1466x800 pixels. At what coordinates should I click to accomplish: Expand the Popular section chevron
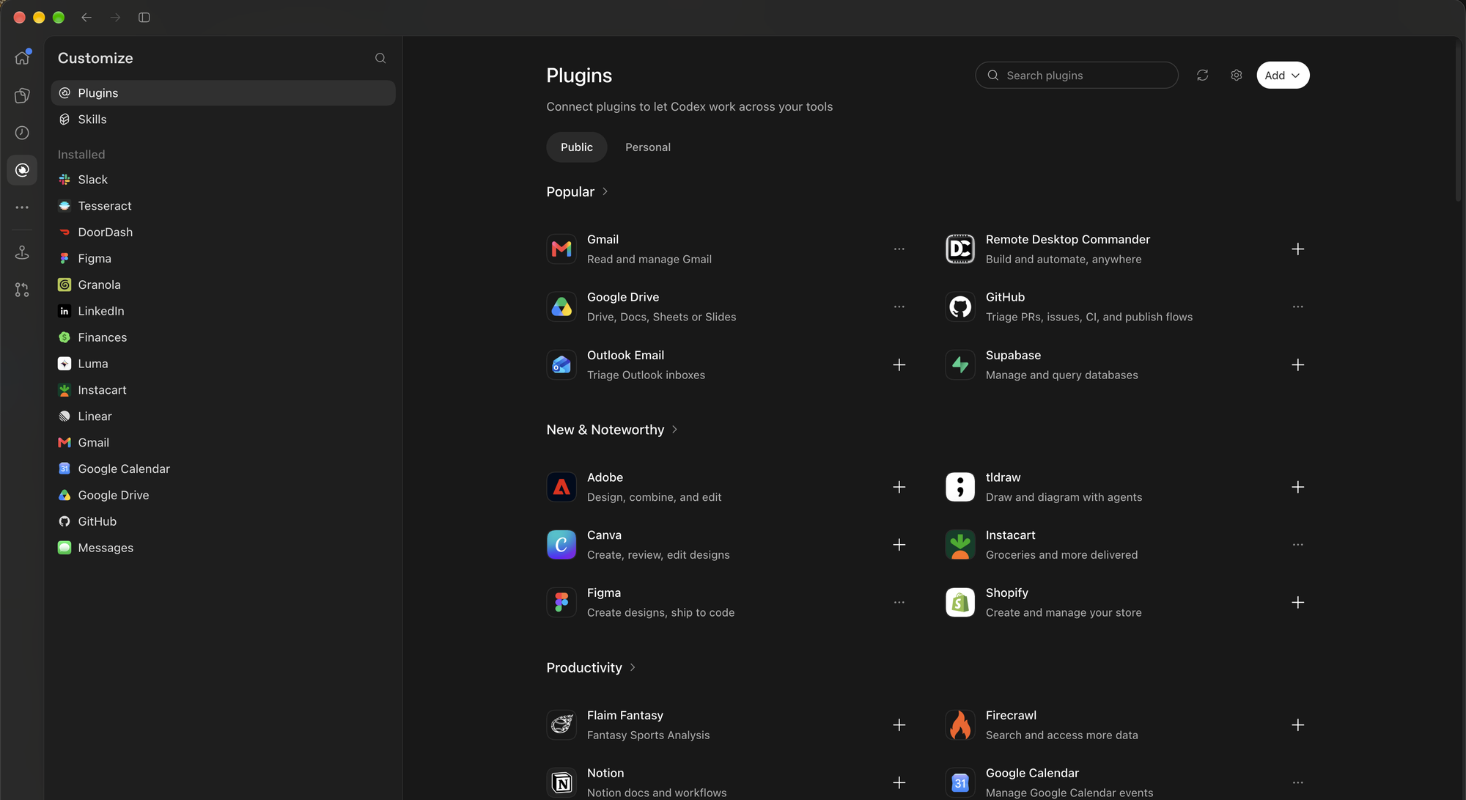click(605, 192)
